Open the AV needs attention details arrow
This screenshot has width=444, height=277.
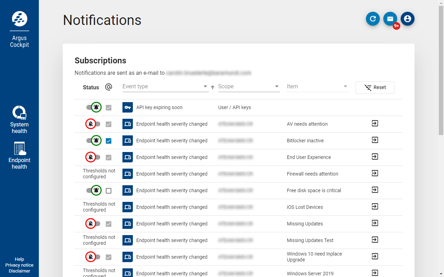point(375,124)
